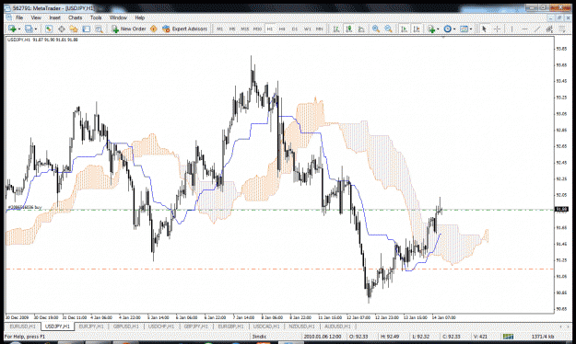This screenshot has width=576, height=344.
Task: Click the 91.88 current price label
Action: pyautogui.click(x=561, y=210)
